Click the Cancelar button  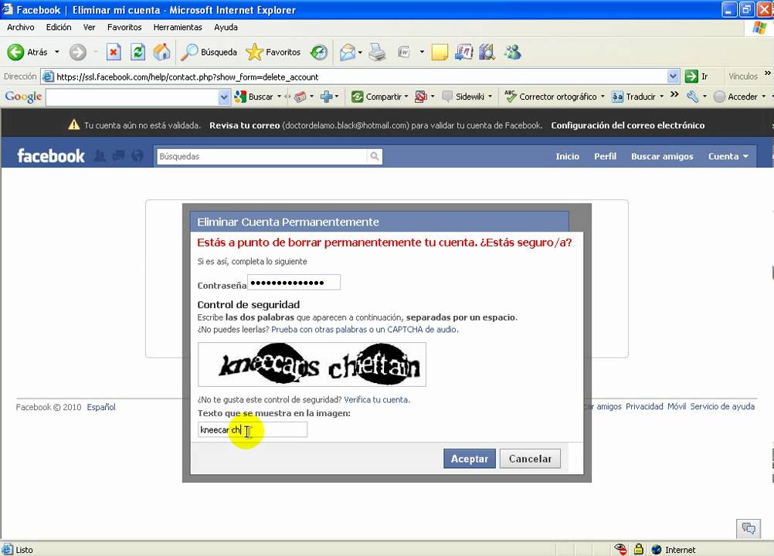click(x=530, y=459)
